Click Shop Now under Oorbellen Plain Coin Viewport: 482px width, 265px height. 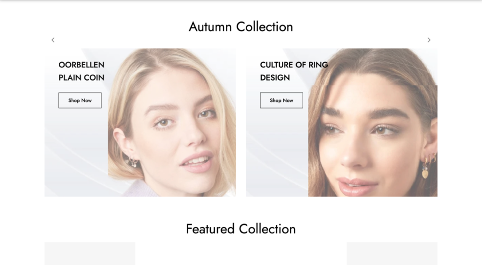[x=80, y=100]
